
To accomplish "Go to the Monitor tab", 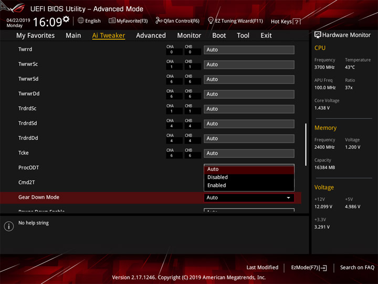I will (189, 36).
